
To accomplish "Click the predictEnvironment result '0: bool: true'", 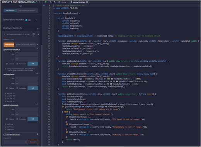I will pos(9,124).
